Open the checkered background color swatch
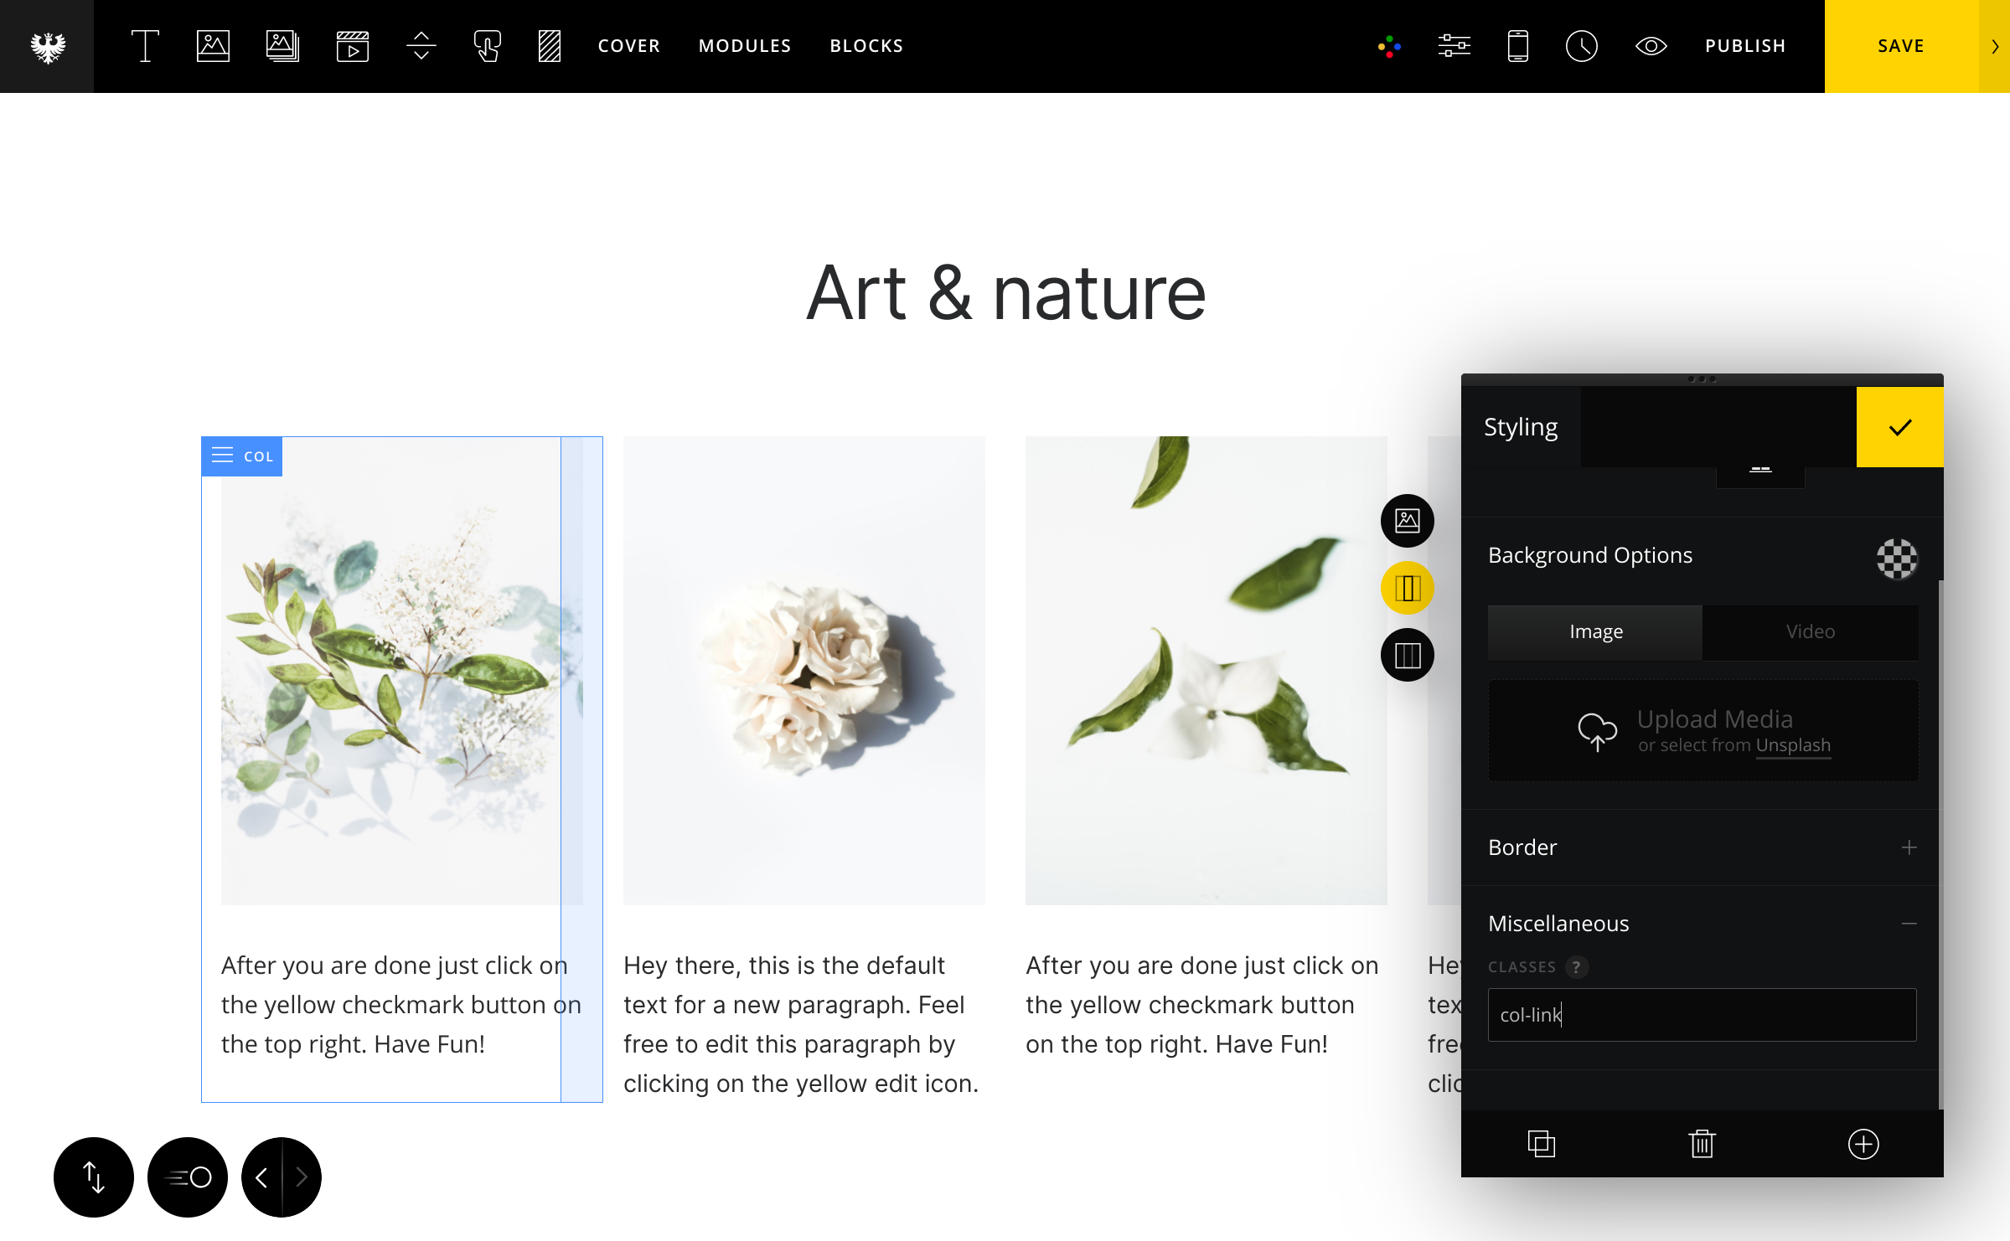2010x1241 pixels. pyautogui.click(x=1896, y=558)
